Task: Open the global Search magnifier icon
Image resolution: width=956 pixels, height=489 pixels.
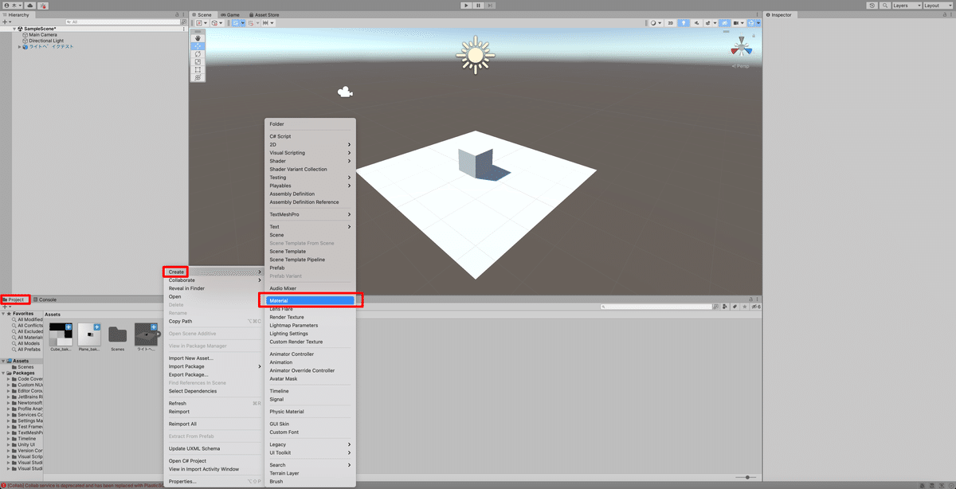Action: coord(884,5)
